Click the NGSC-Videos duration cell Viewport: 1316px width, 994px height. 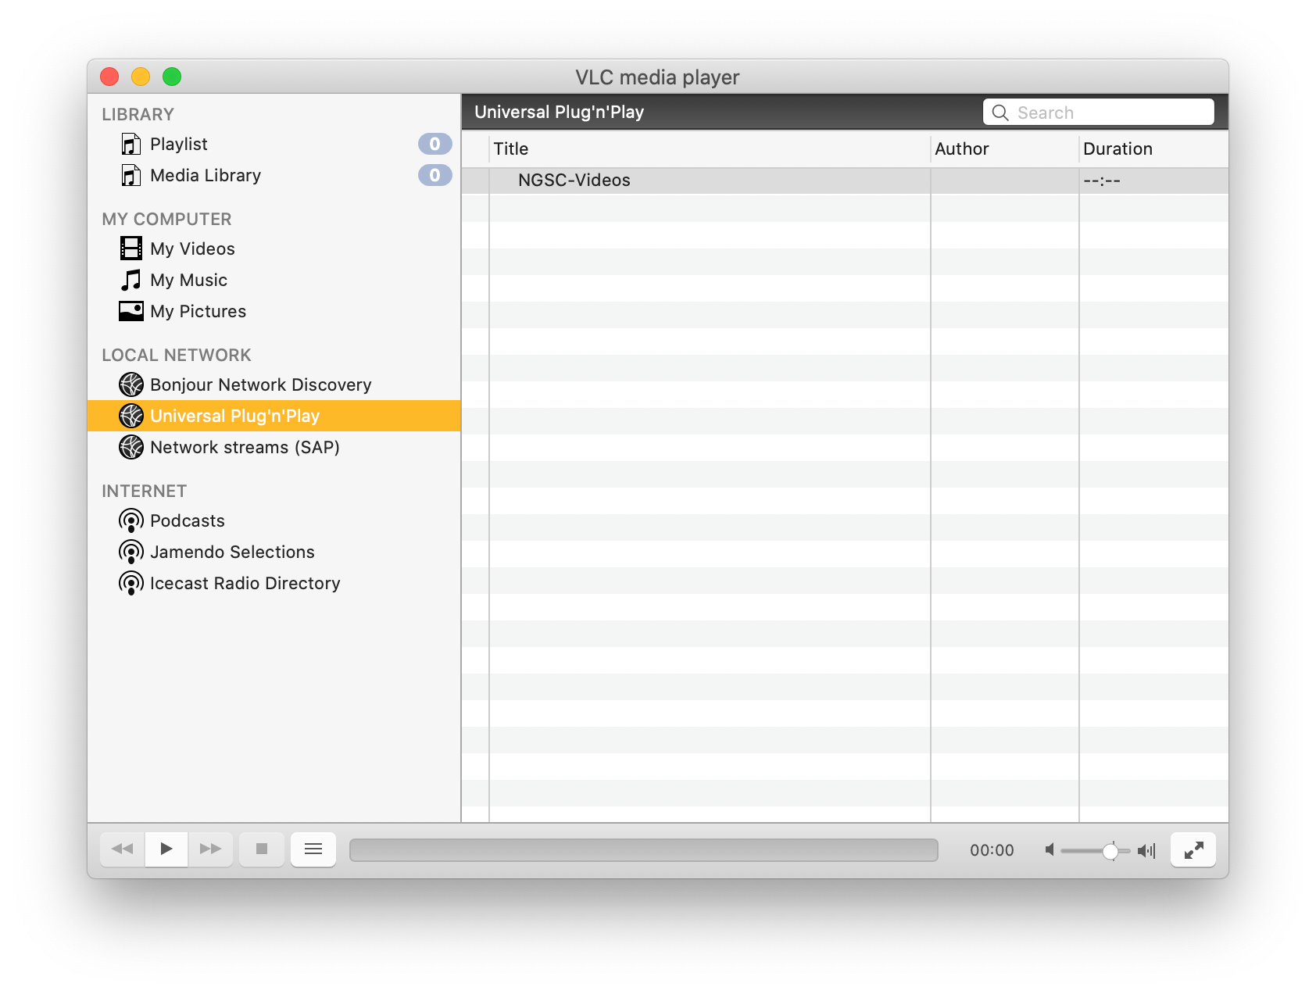tap(1153, 181)
